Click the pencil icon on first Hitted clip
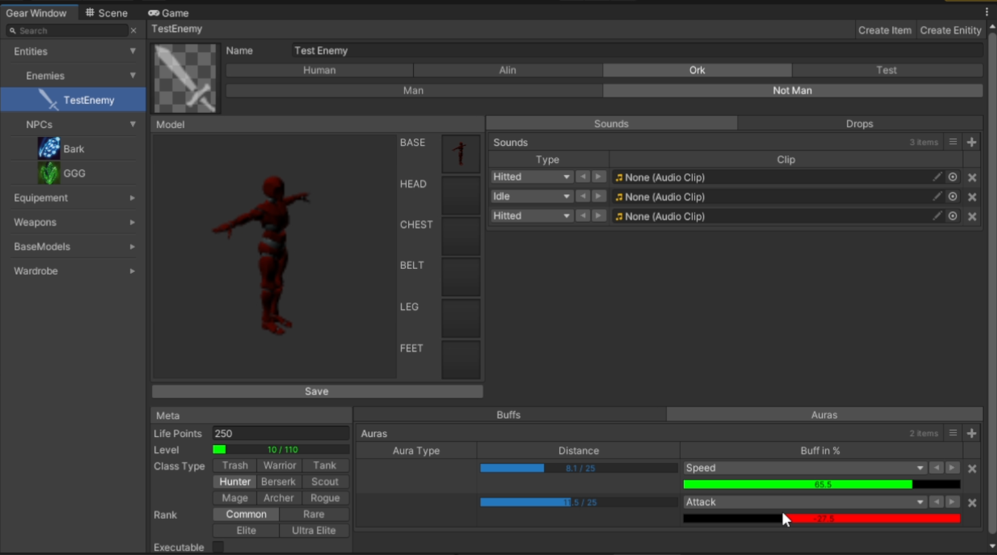The width and height of the screenshot is (997, 555). [x=937, y=177]
